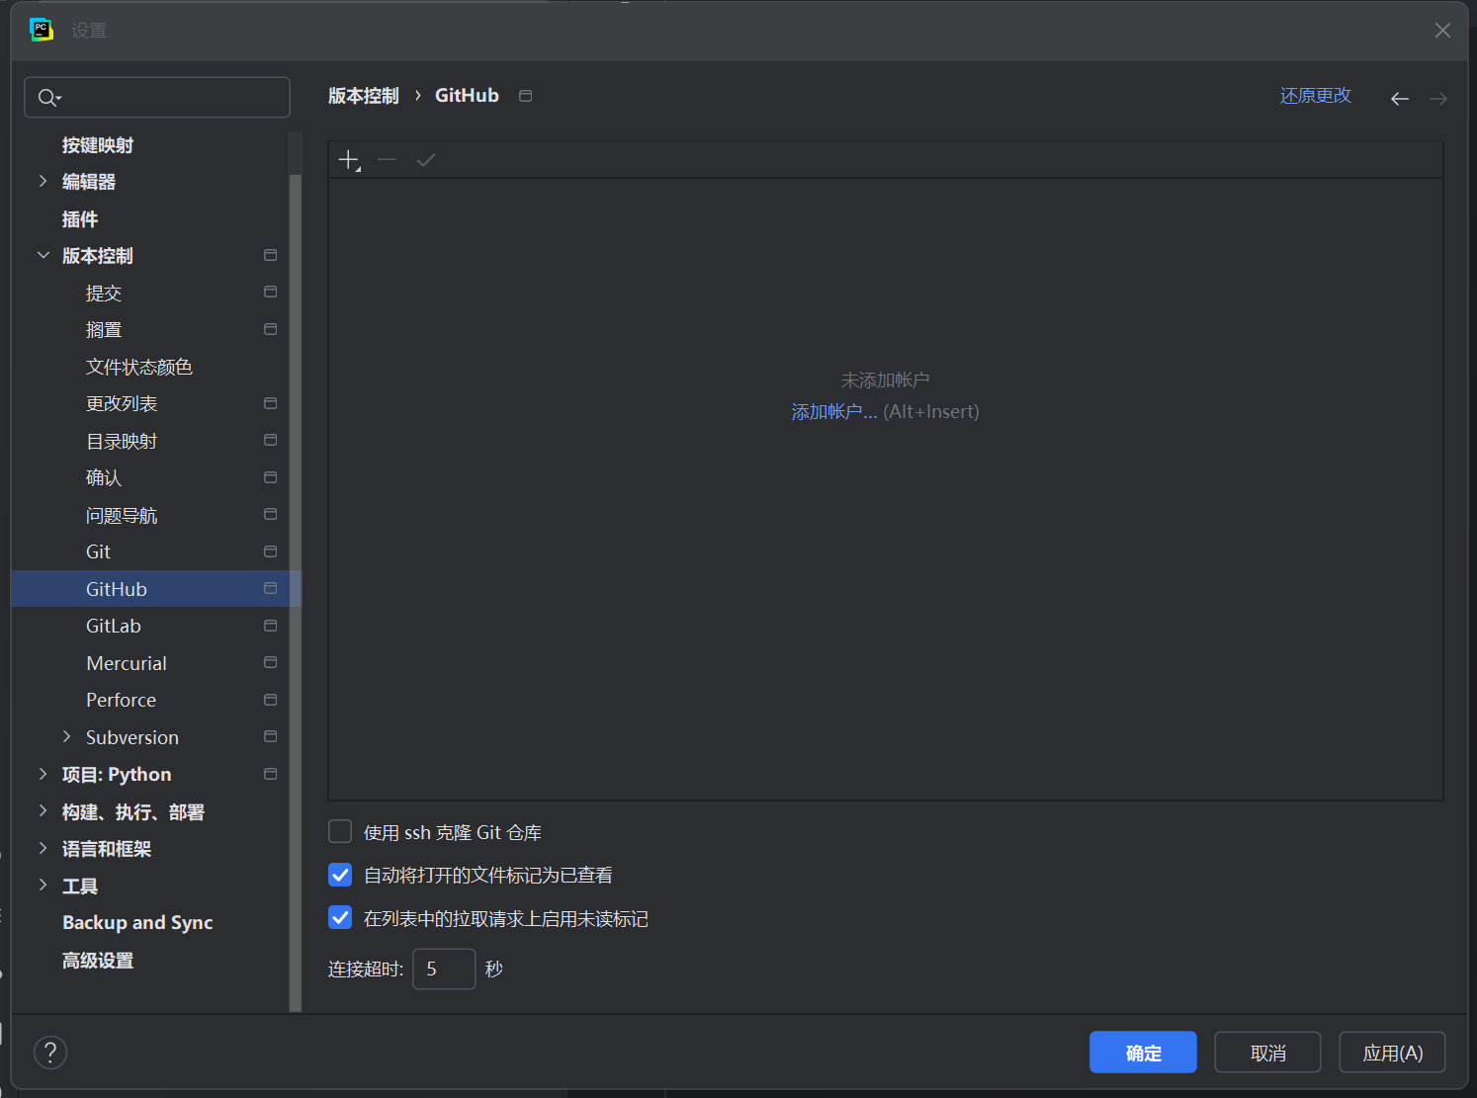Click the remove account minus icon
Image resolution: width=1477 pixels, height=1098 pixels.
tap(387, 160)
